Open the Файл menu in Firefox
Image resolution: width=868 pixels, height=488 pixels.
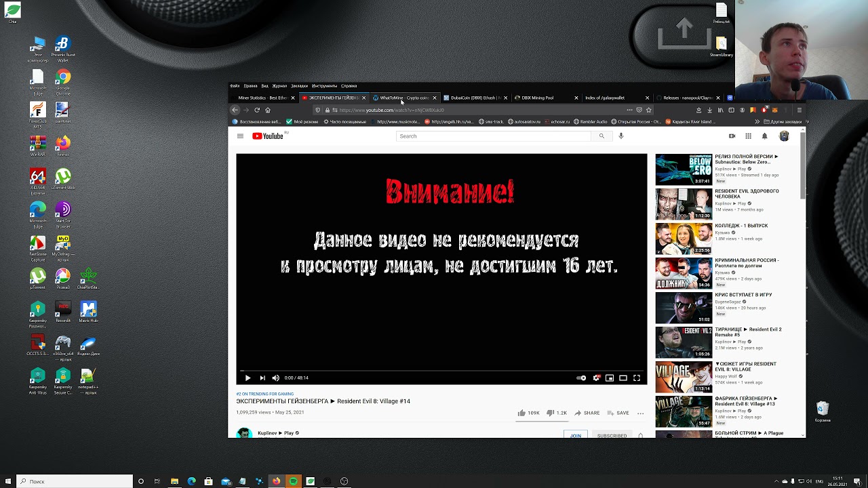235,86
